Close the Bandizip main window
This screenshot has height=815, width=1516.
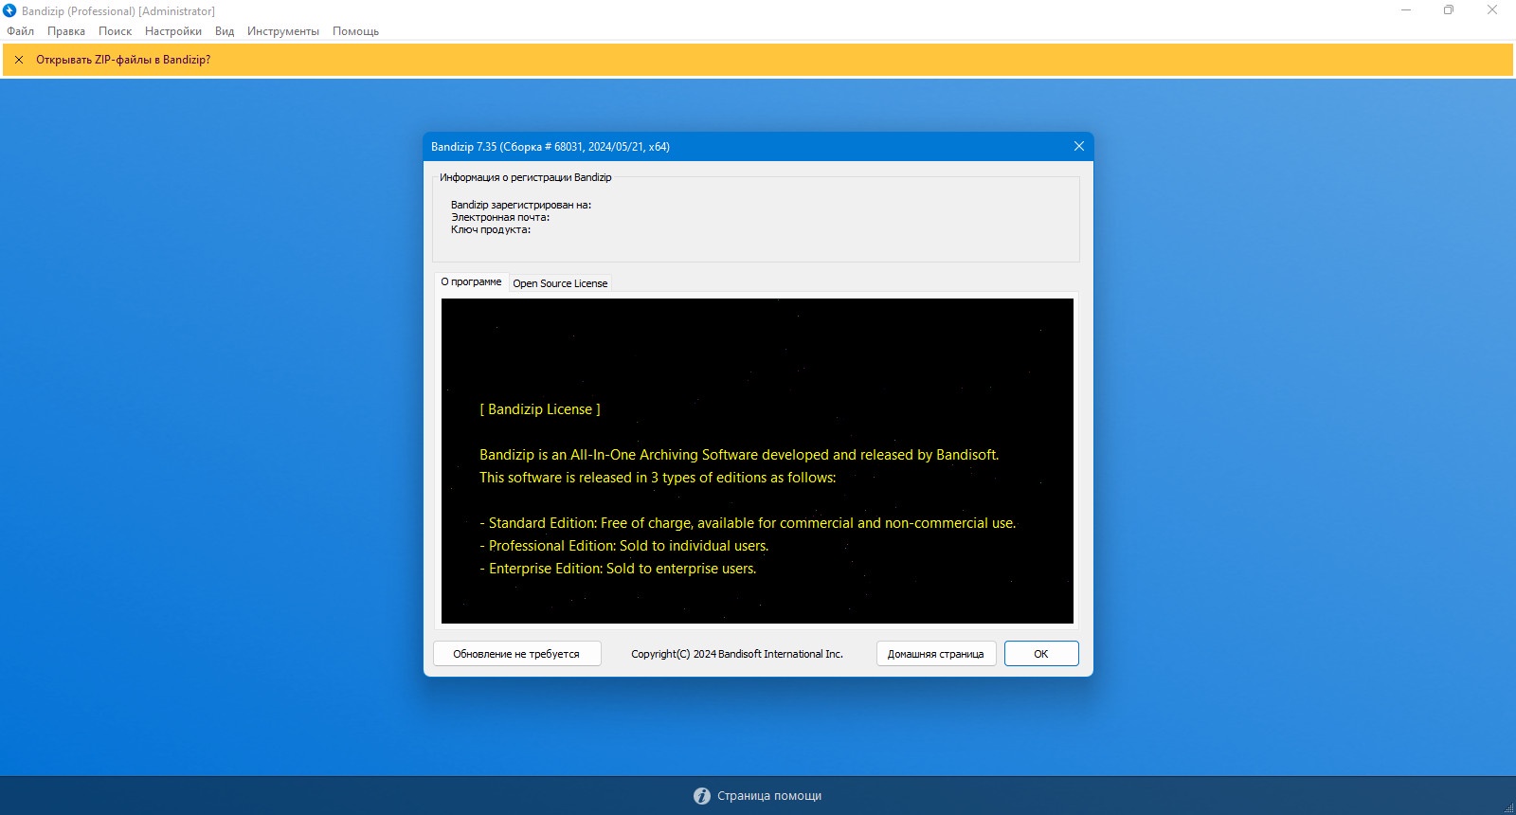tap(1492, 10)
